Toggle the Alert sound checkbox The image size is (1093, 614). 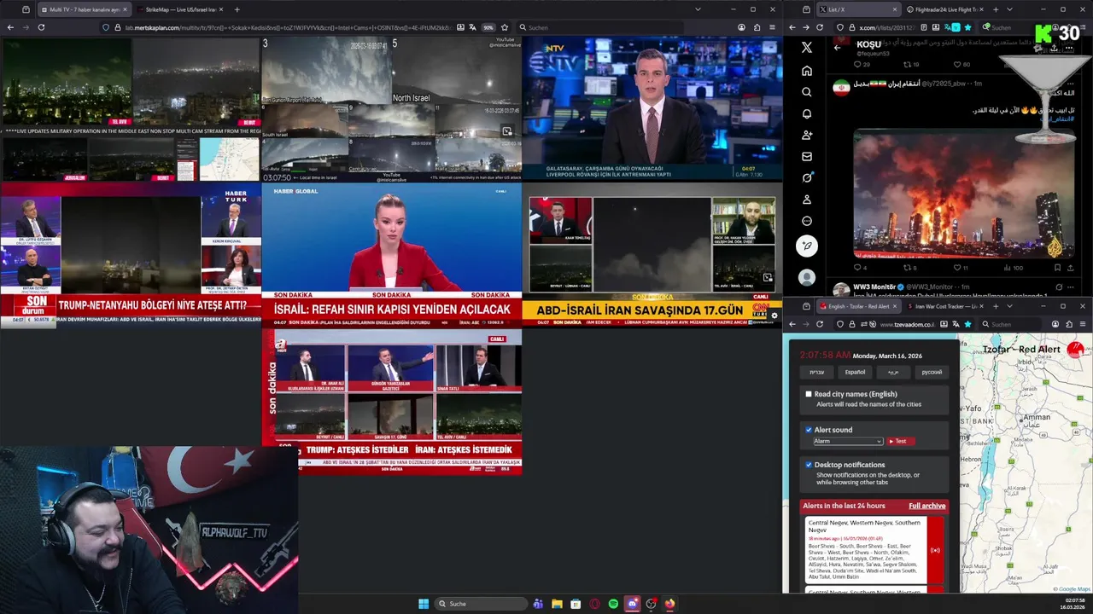point(809,430)
